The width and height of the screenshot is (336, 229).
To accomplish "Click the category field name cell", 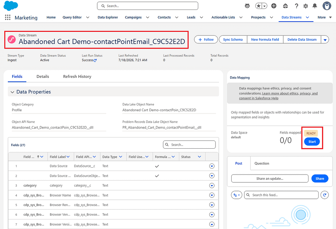I will (30, 185).
